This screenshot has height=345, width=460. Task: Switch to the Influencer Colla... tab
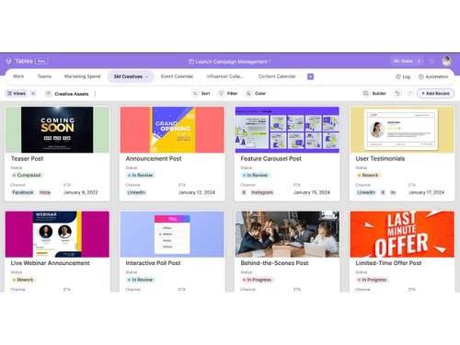tap(224, 76)
